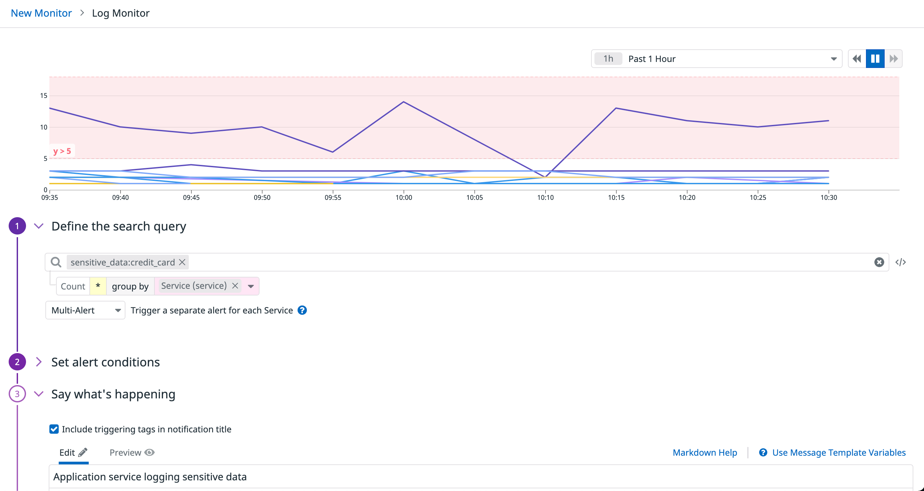Click the search magnifier icon
924x491 pixels.
coord(56,262)
